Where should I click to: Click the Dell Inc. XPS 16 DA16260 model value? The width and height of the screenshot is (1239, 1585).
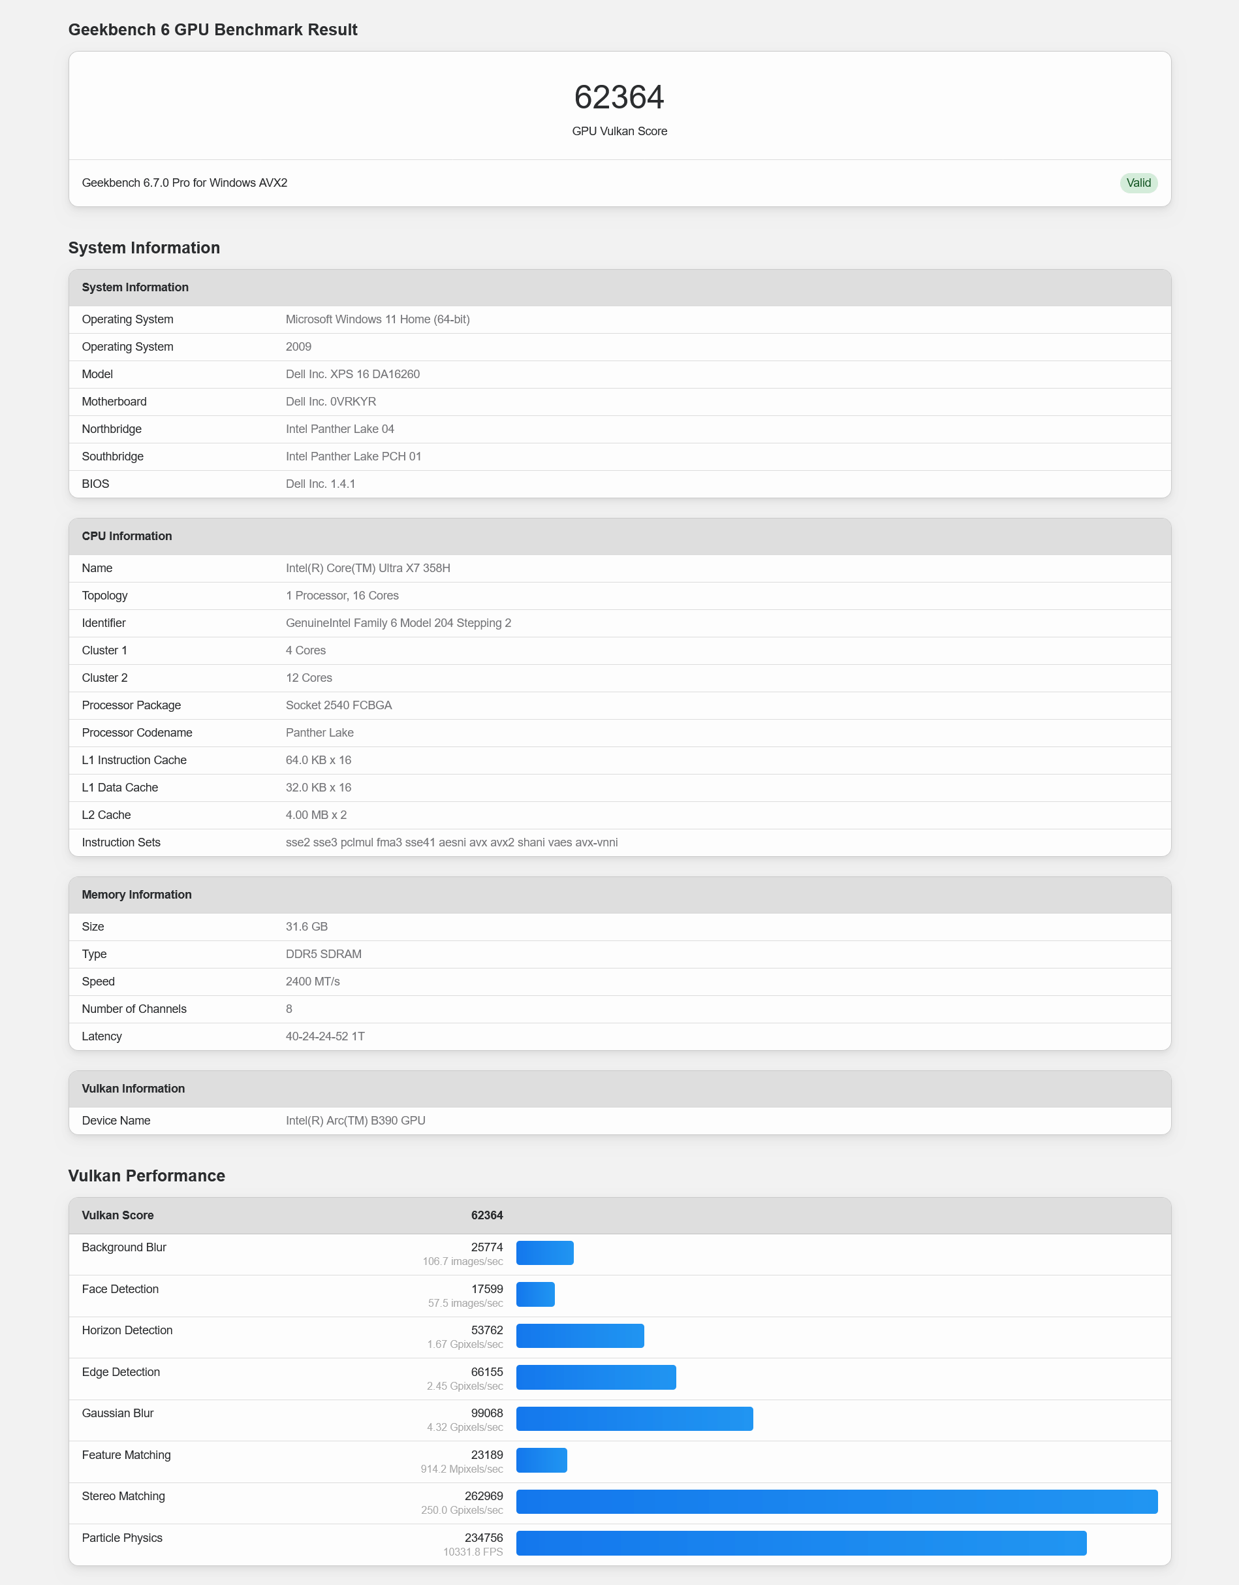tap(353, 374)
